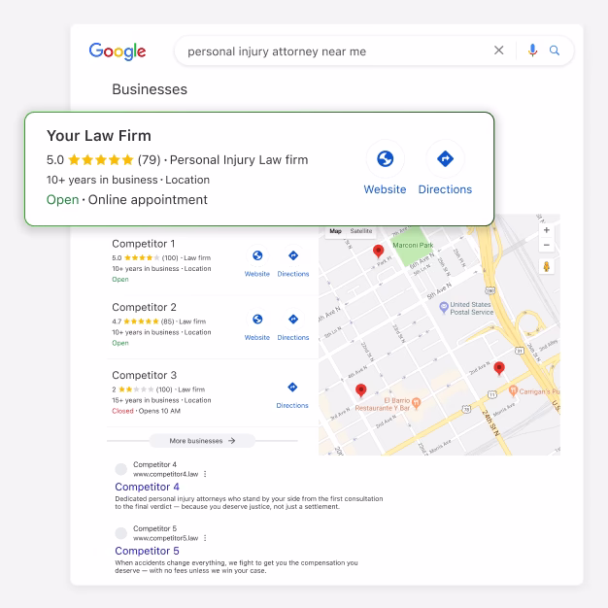Click the red map pin near El Barrio restaurant
This screenshot has height=608, width=608.
[361, 390]
